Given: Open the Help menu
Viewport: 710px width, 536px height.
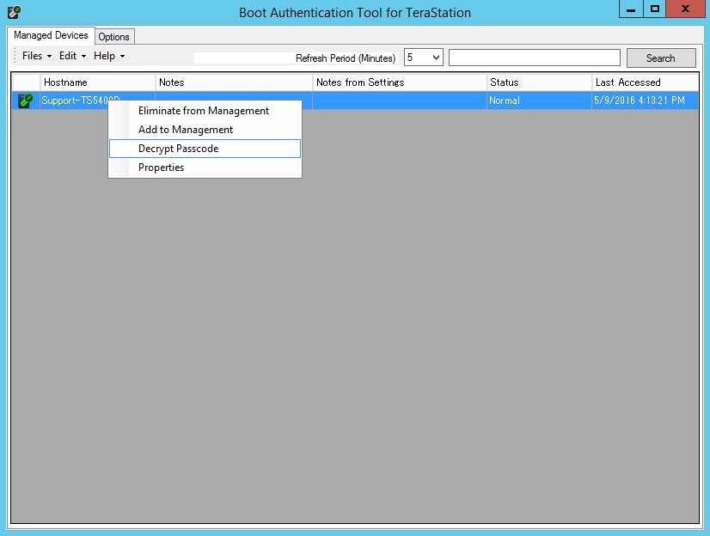Looking at the screenshot, I should pyautogui.click(x=109, y=56).
